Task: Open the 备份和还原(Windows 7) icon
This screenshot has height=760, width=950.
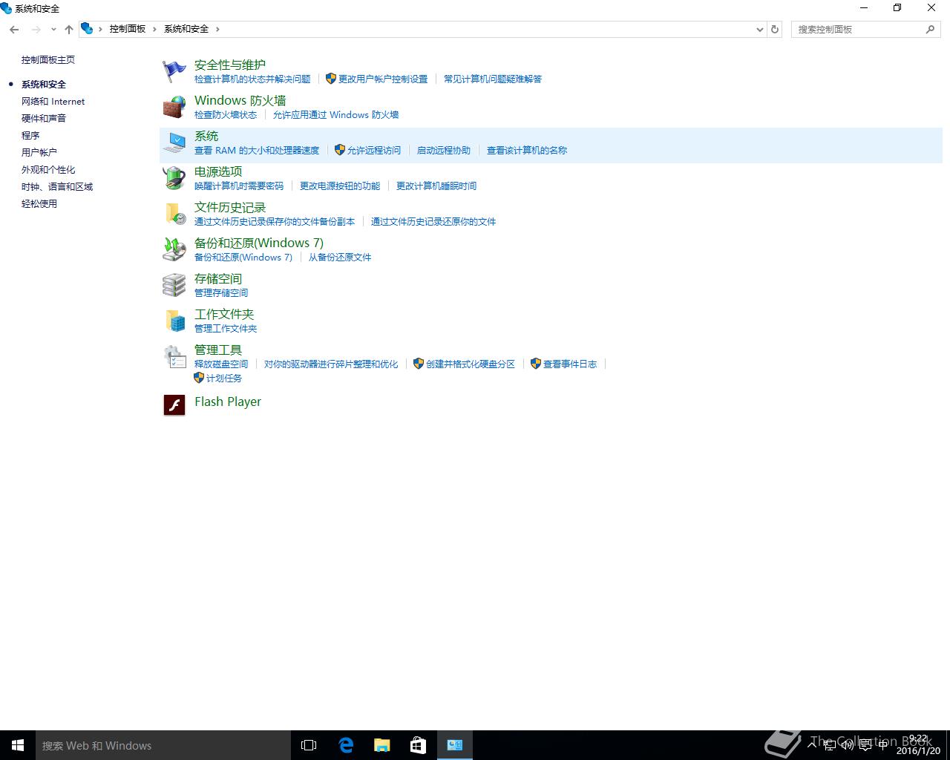Action: click(174, 249)
